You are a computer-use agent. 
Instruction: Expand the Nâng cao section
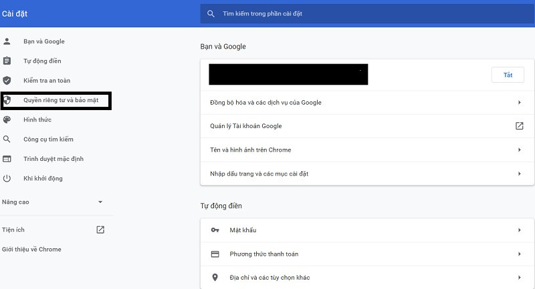coord(100,202)
